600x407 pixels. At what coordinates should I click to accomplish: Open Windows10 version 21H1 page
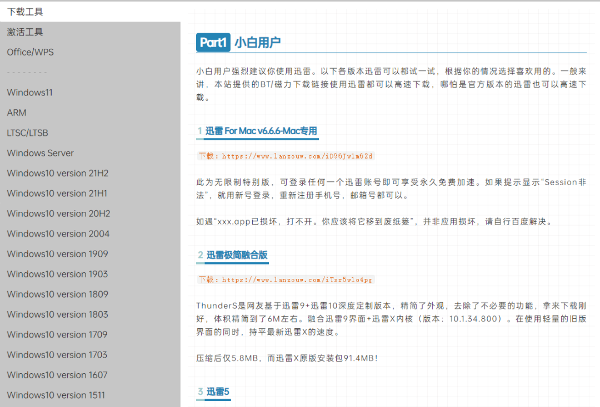click(57, 193)
